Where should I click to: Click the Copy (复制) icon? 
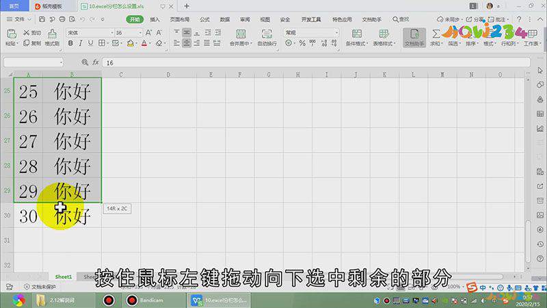click(x=27, y=43)
